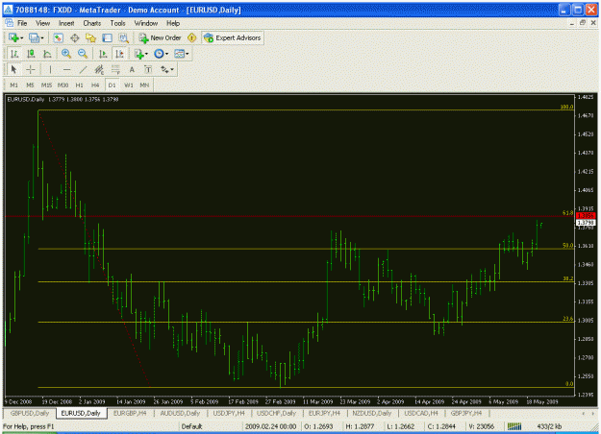Select the Fibonacci Retracement tool
This screenshot has width=601, height=434.
pos(115,70)
